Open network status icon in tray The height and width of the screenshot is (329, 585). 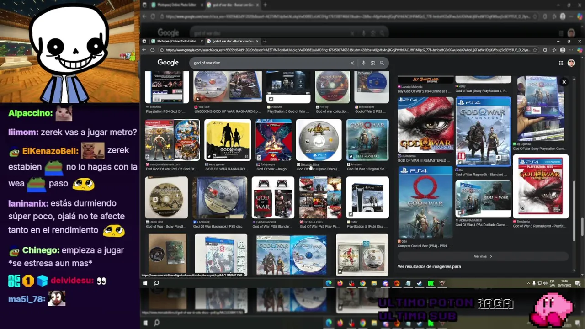coord(540,283)
